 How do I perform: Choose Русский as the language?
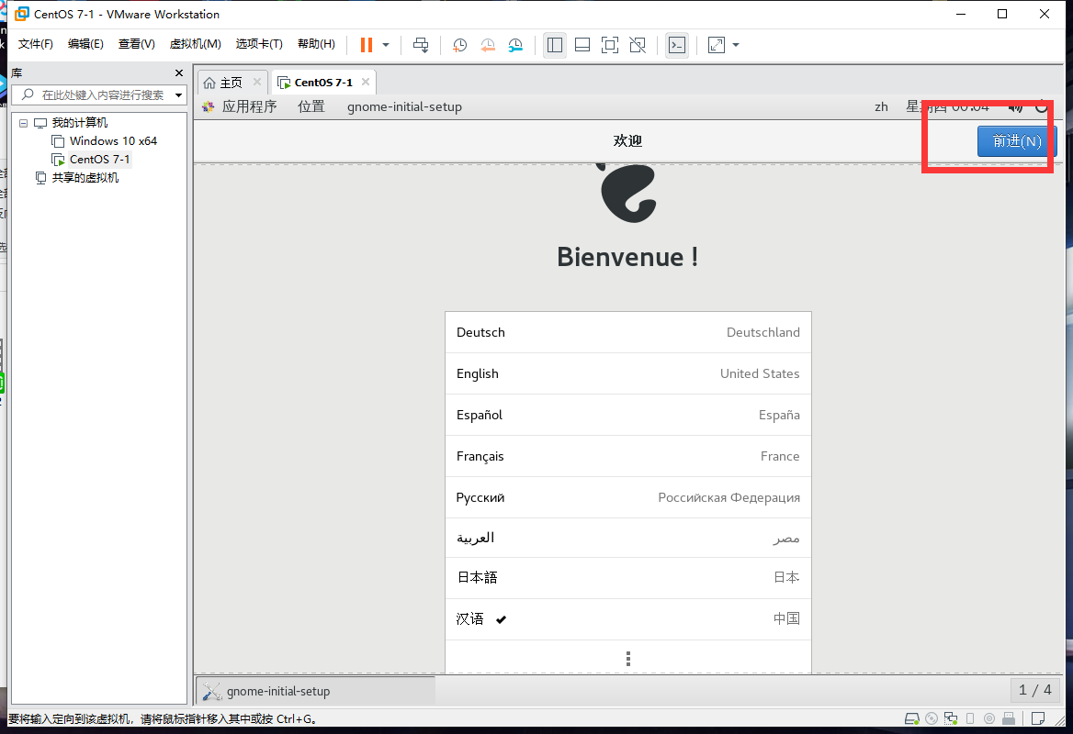tap(628, 497)
